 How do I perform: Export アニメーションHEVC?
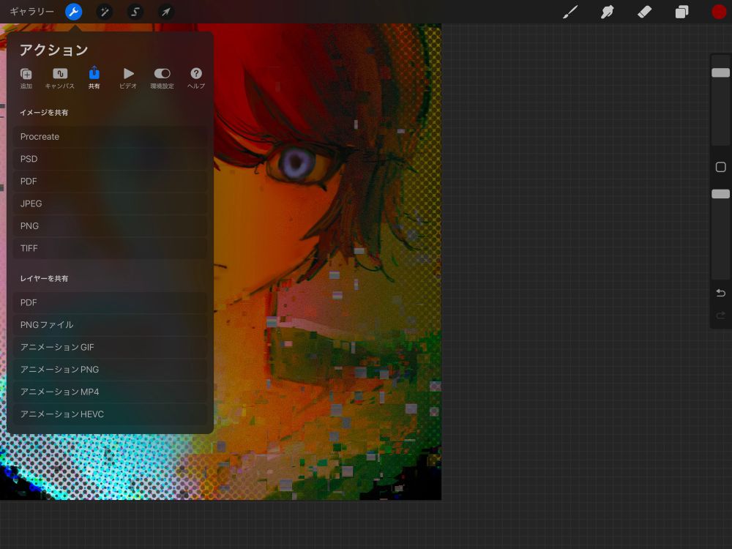click(110, 414)
